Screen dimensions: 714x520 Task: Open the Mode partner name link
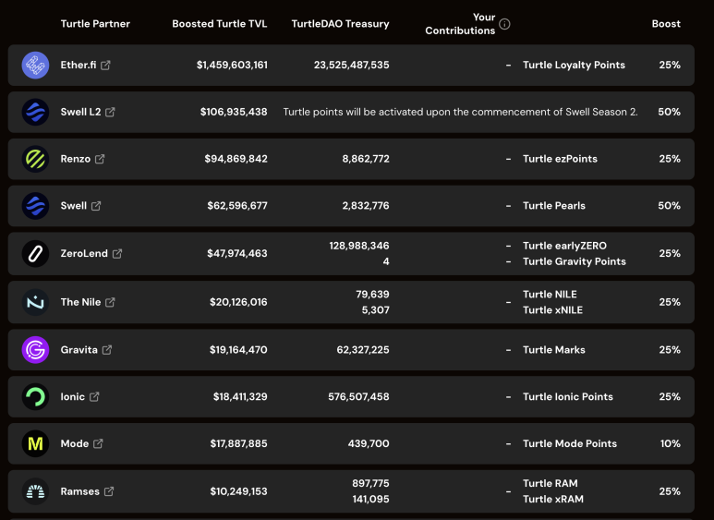[75, 443]
